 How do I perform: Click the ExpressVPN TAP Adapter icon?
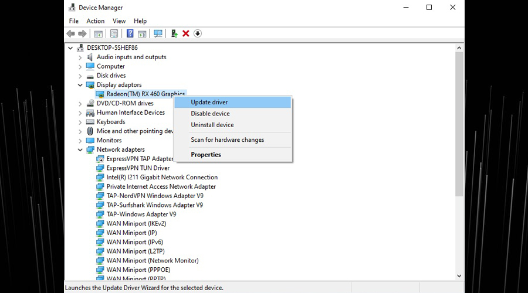coord(100,159)
